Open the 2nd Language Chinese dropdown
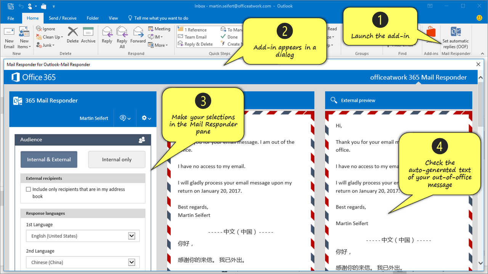 [x=83, y=262]
